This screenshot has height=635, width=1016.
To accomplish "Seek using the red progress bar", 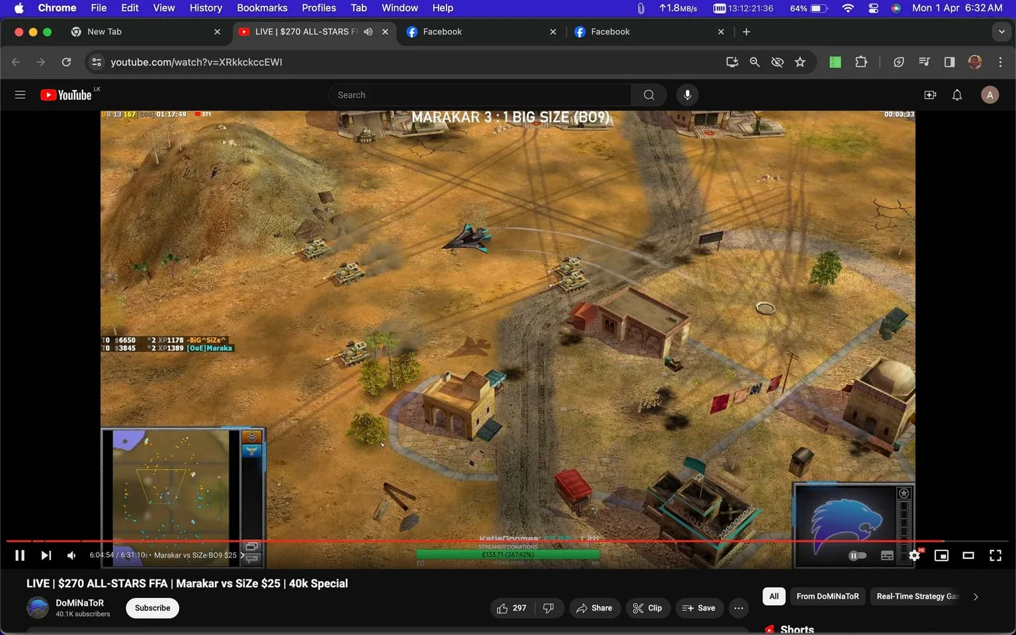I will tap(463, 540).
